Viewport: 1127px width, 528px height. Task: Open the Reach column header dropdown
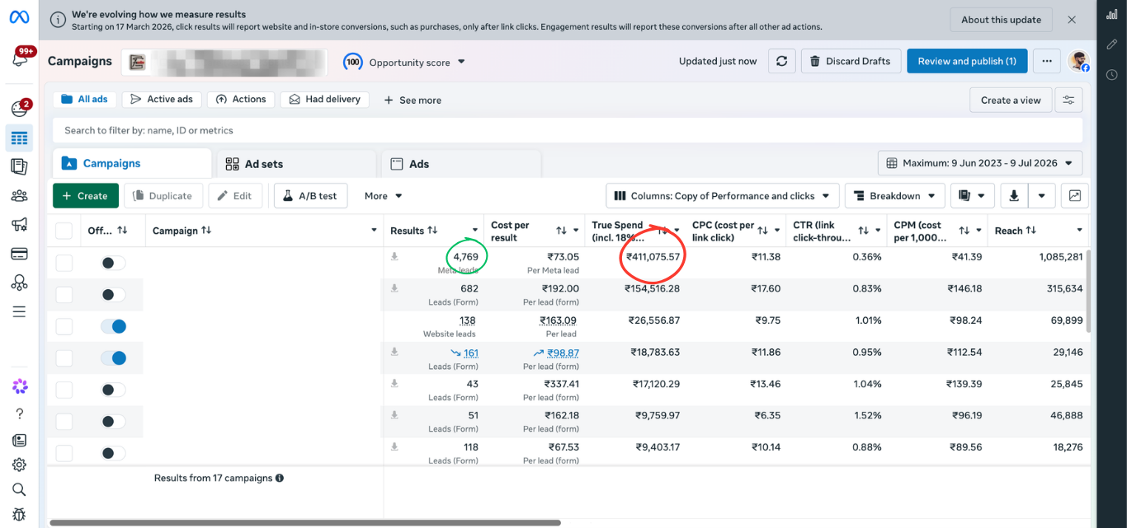click(x=1079, y=231)
